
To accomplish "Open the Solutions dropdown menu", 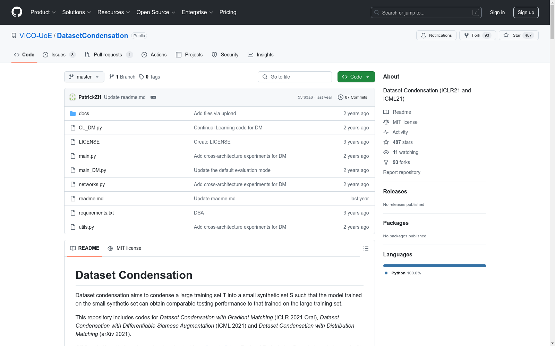I will coord(77,12).
